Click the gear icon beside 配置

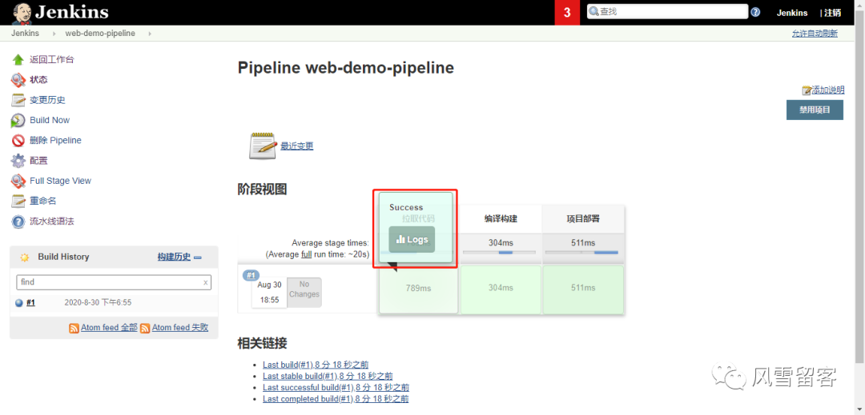pyautogui.click(x=18, y=161)
